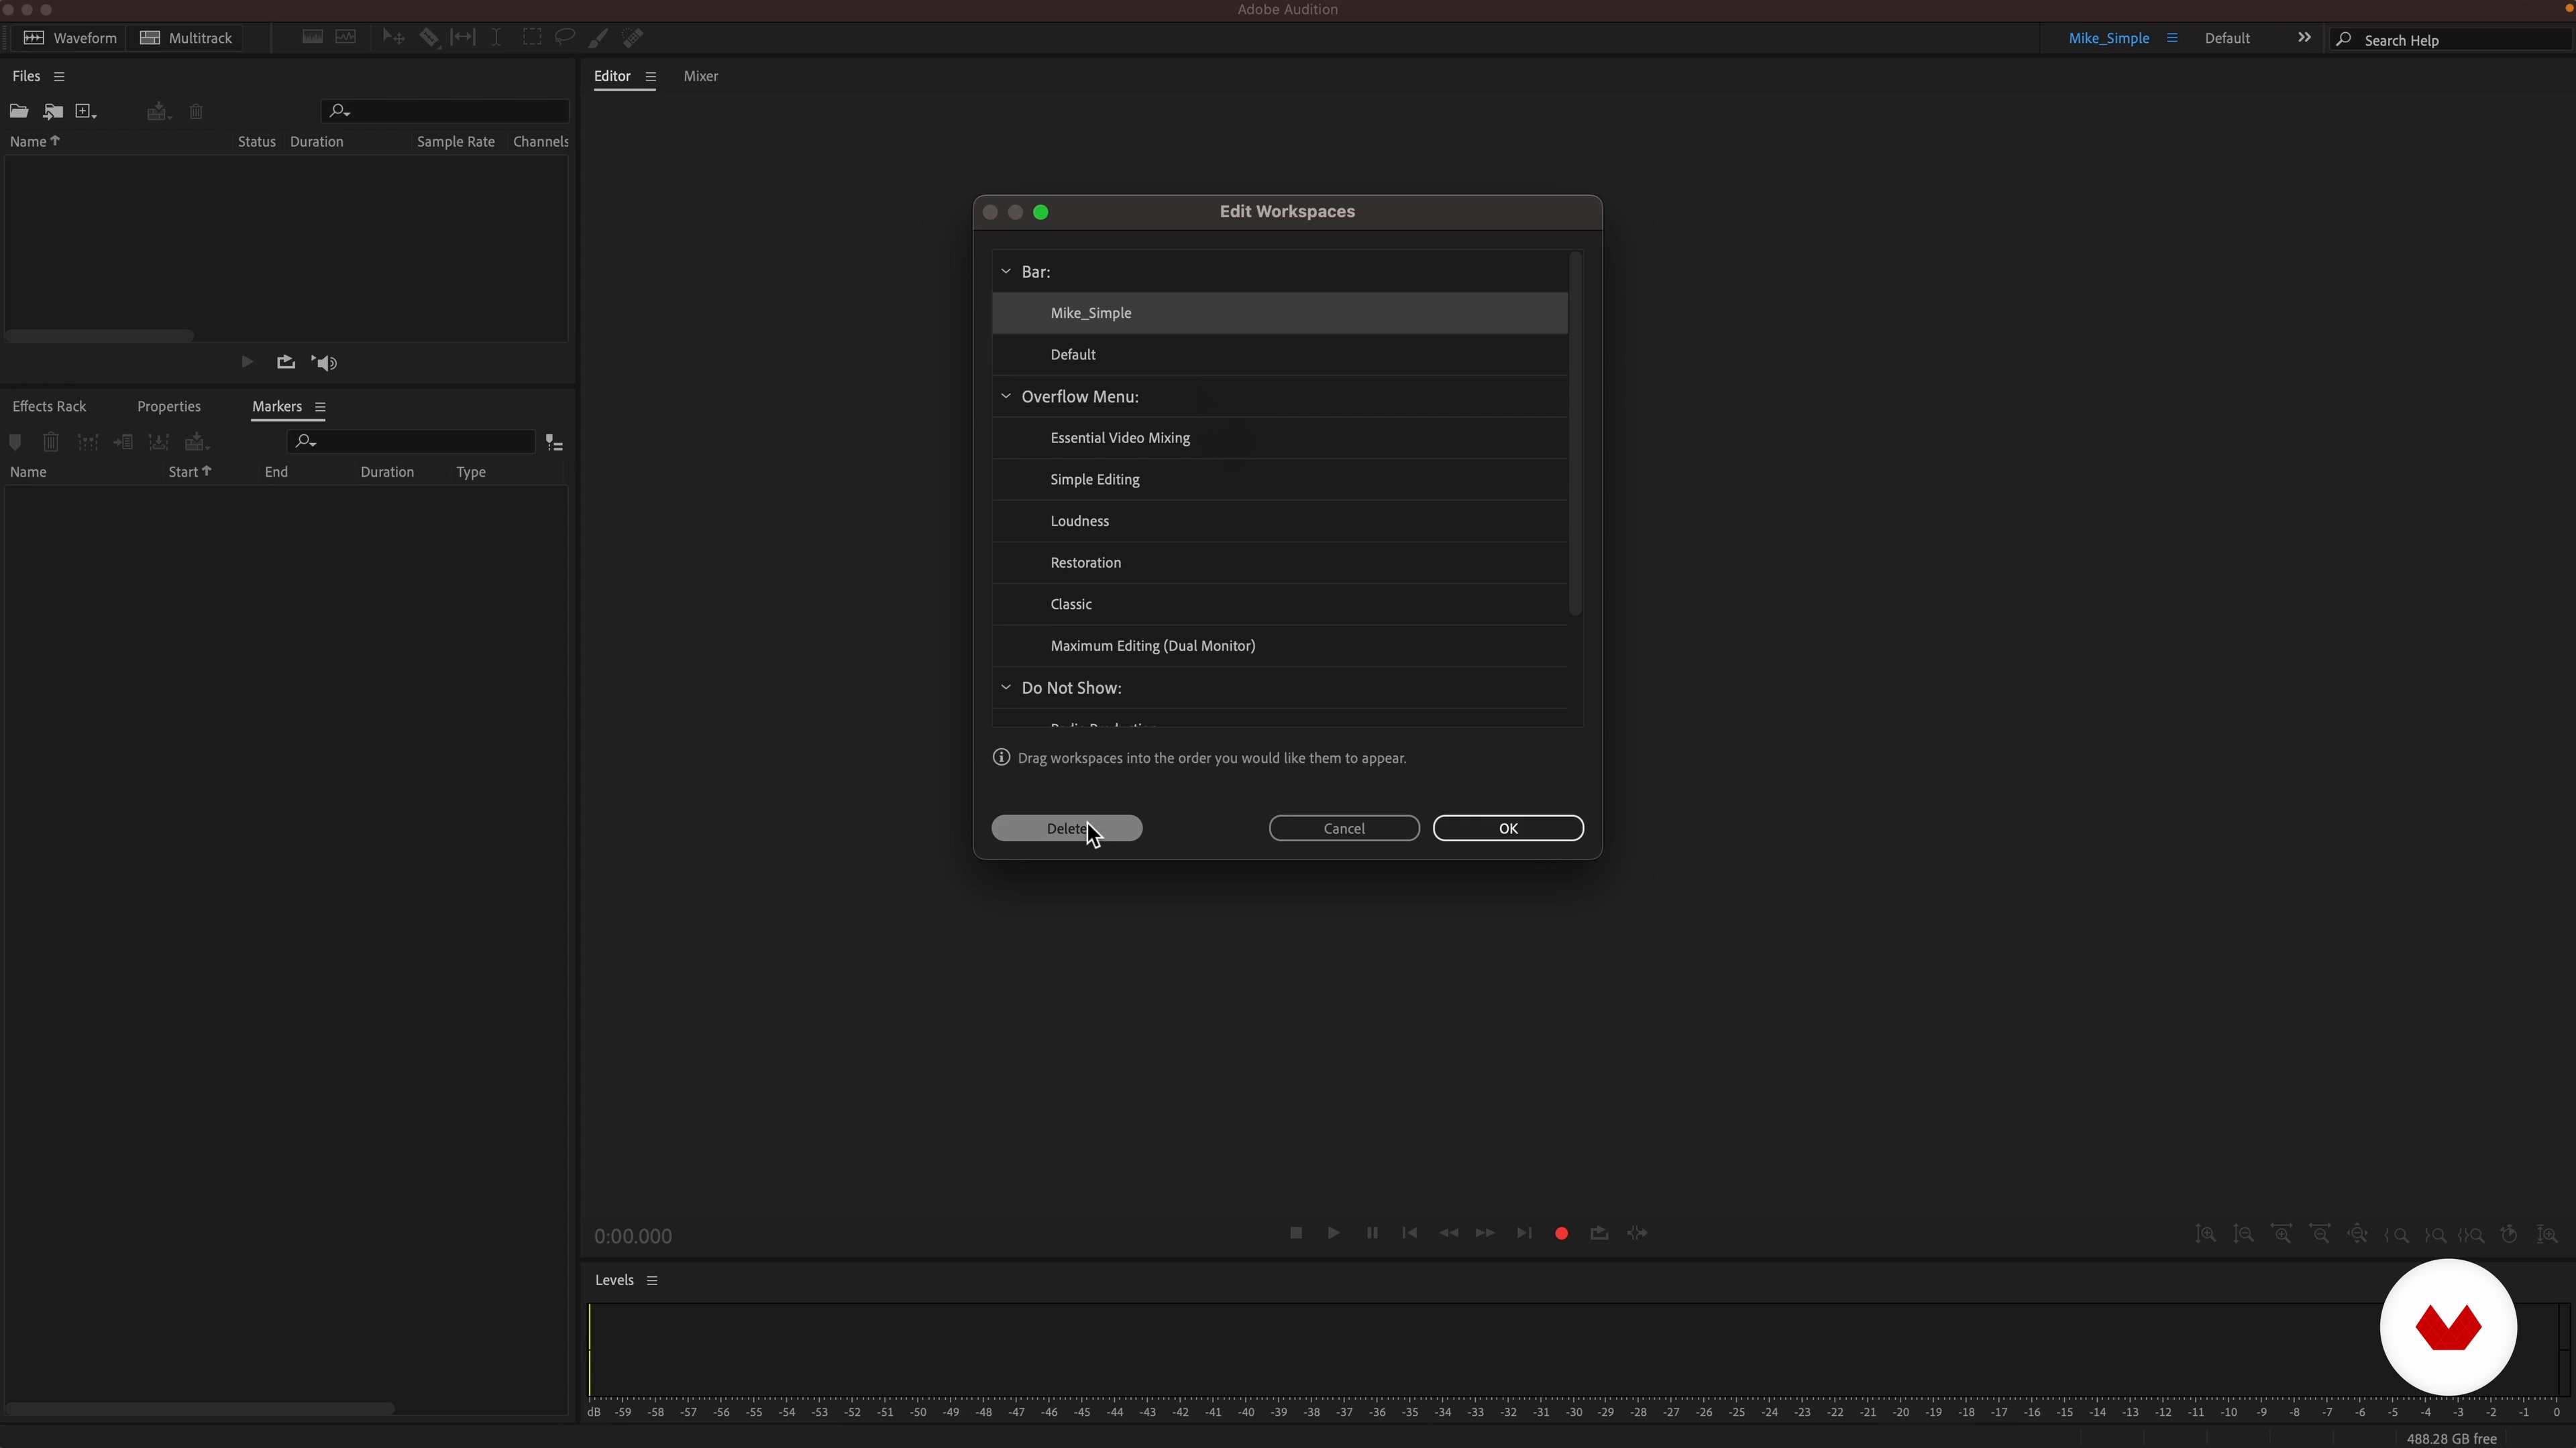Open the Effects Rack tab
Viewport: 2576px width, 1448px height.
coord(49,406)
